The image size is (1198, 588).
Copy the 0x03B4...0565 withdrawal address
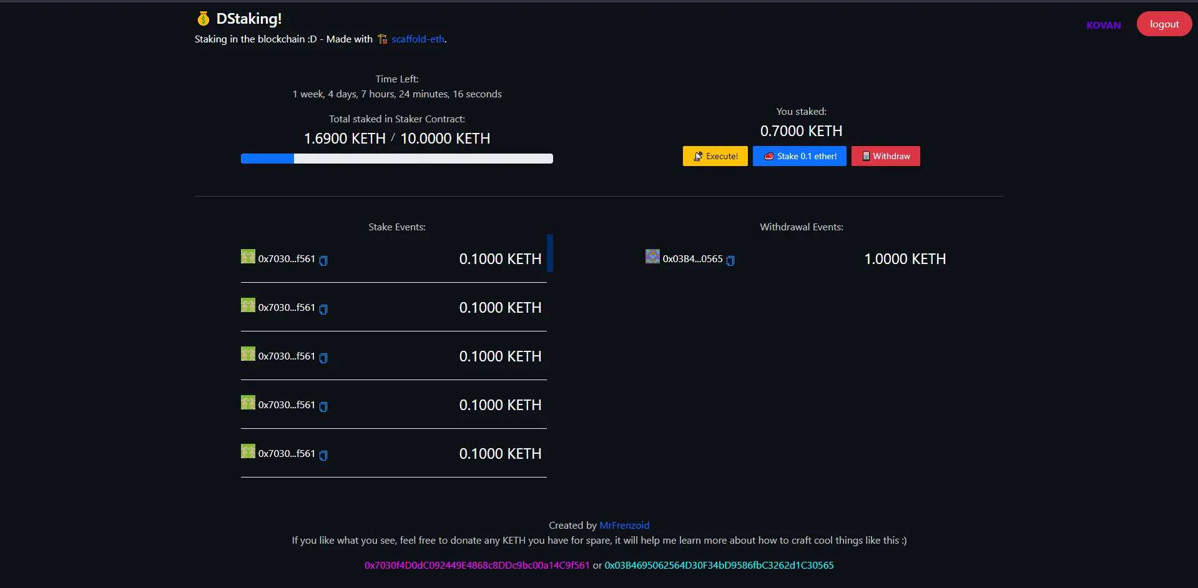point(730,260)
